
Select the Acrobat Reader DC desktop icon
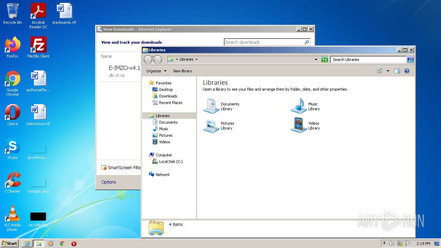click(38, 16)
